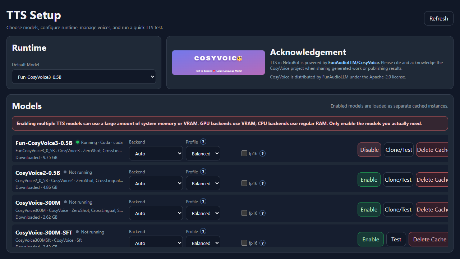460x259 pixels.
Task: Click the Profile help icon for CosyVoice-300M-SFT
Action: point(203,231)
